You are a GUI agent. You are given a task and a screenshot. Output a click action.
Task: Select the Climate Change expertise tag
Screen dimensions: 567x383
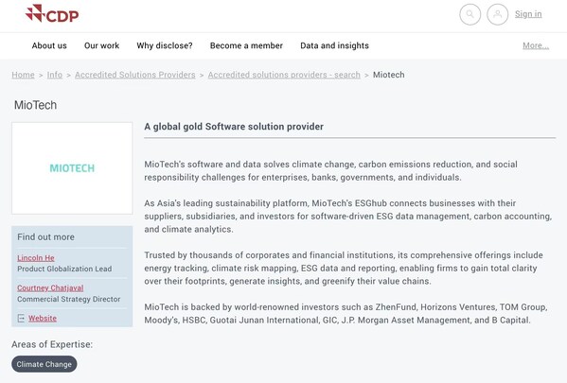click(x=44, y=364)
